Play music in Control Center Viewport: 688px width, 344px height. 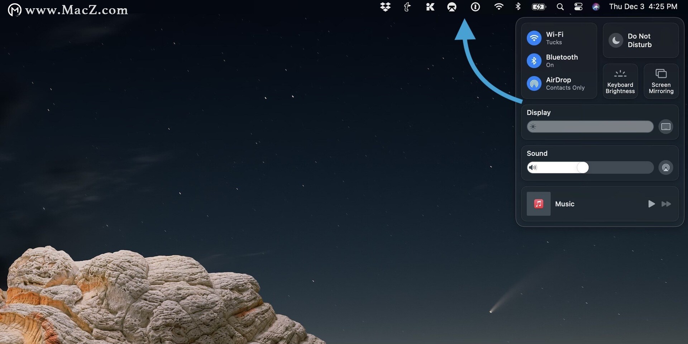tap(651, 204)
